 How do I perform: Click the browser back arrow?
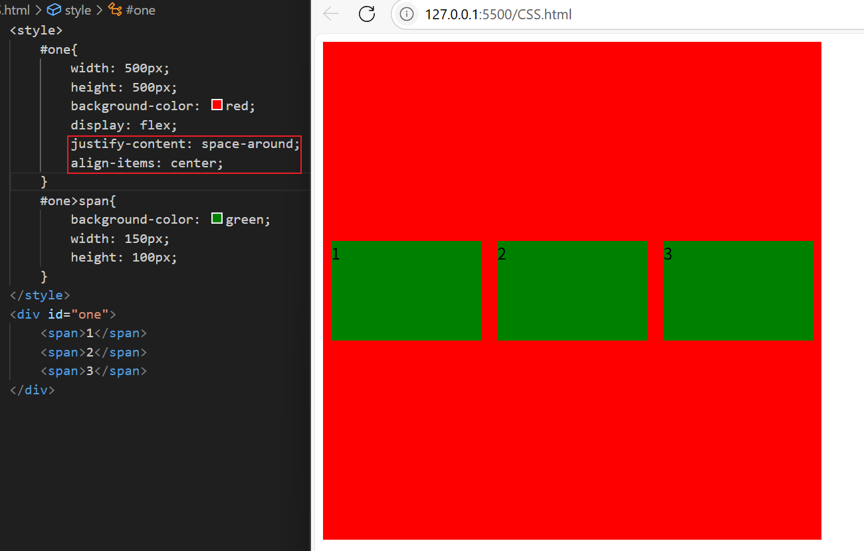coord(331,14)
